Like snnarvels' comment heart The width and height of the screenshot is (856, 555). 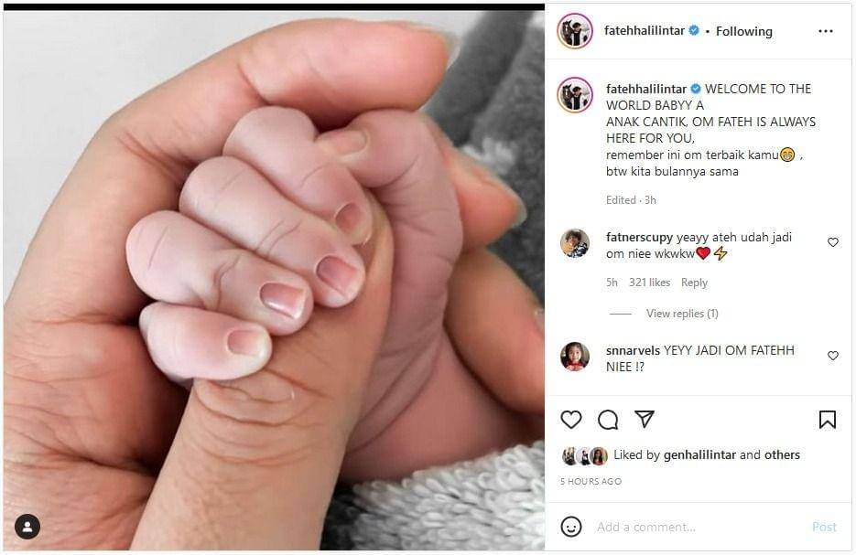832,356
